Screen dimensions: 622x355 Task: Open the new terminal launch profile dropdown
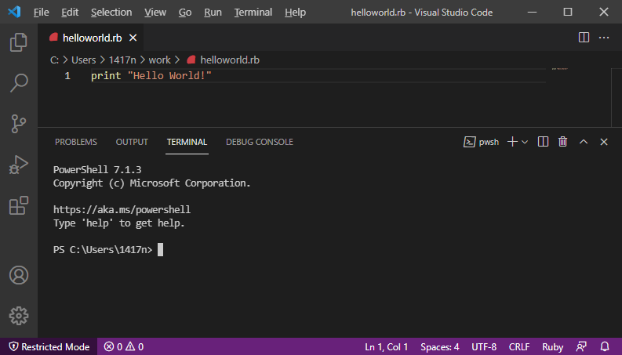pos(525,142)
